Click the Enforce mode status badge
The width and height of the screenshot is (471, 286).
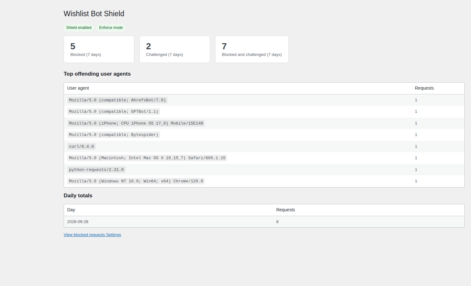click(111, 28)
